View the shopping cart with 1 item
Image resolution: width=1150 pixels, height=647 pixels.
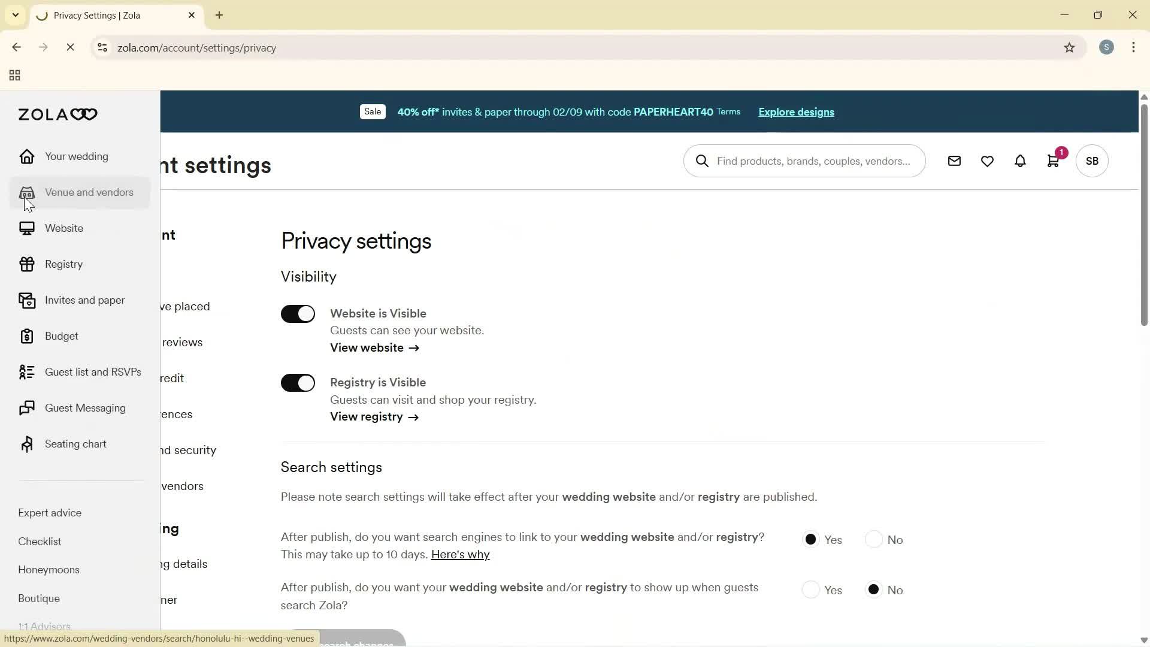click(x=1054, y=161)
